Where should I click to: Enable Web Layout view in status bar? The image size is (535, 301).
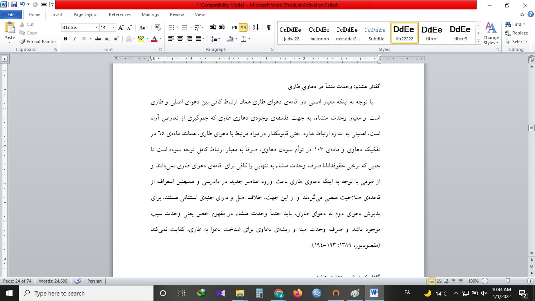pyautogui.click(x=446, y=281)
